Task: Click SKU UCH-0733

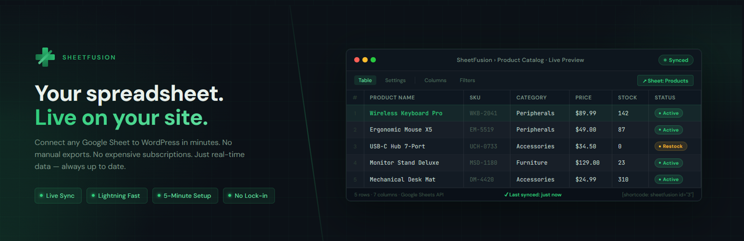Action: (483, 146)
